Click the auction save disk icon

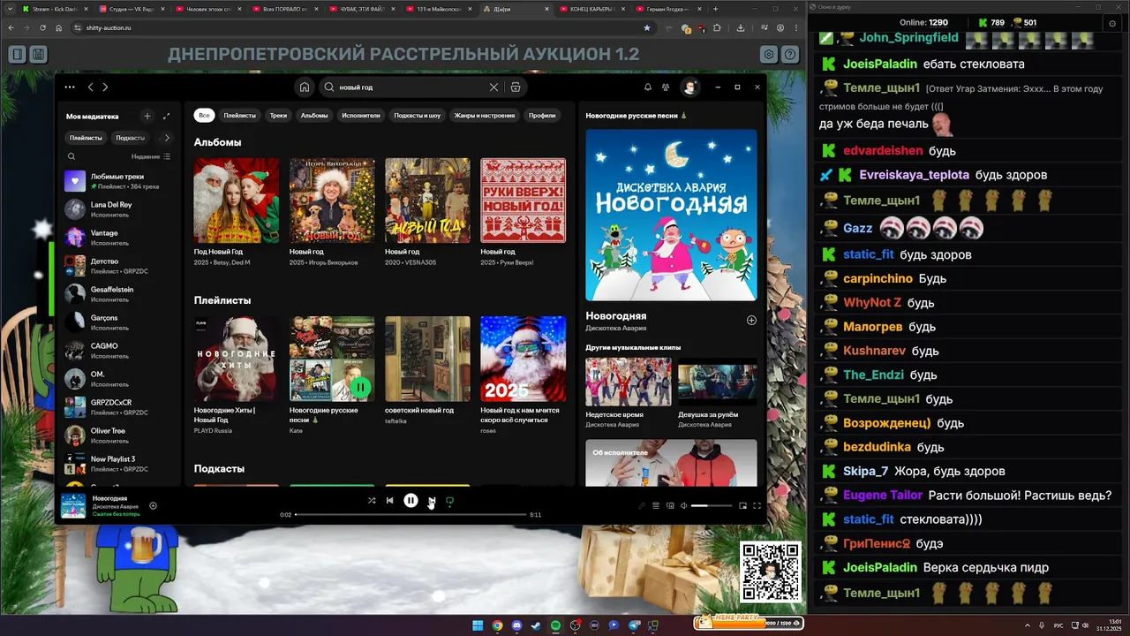pyautogui.click(x=38, y=55)
